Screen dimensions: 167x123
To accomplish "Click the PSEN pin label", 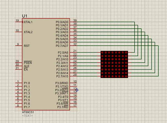I will (x=28, y=63).
